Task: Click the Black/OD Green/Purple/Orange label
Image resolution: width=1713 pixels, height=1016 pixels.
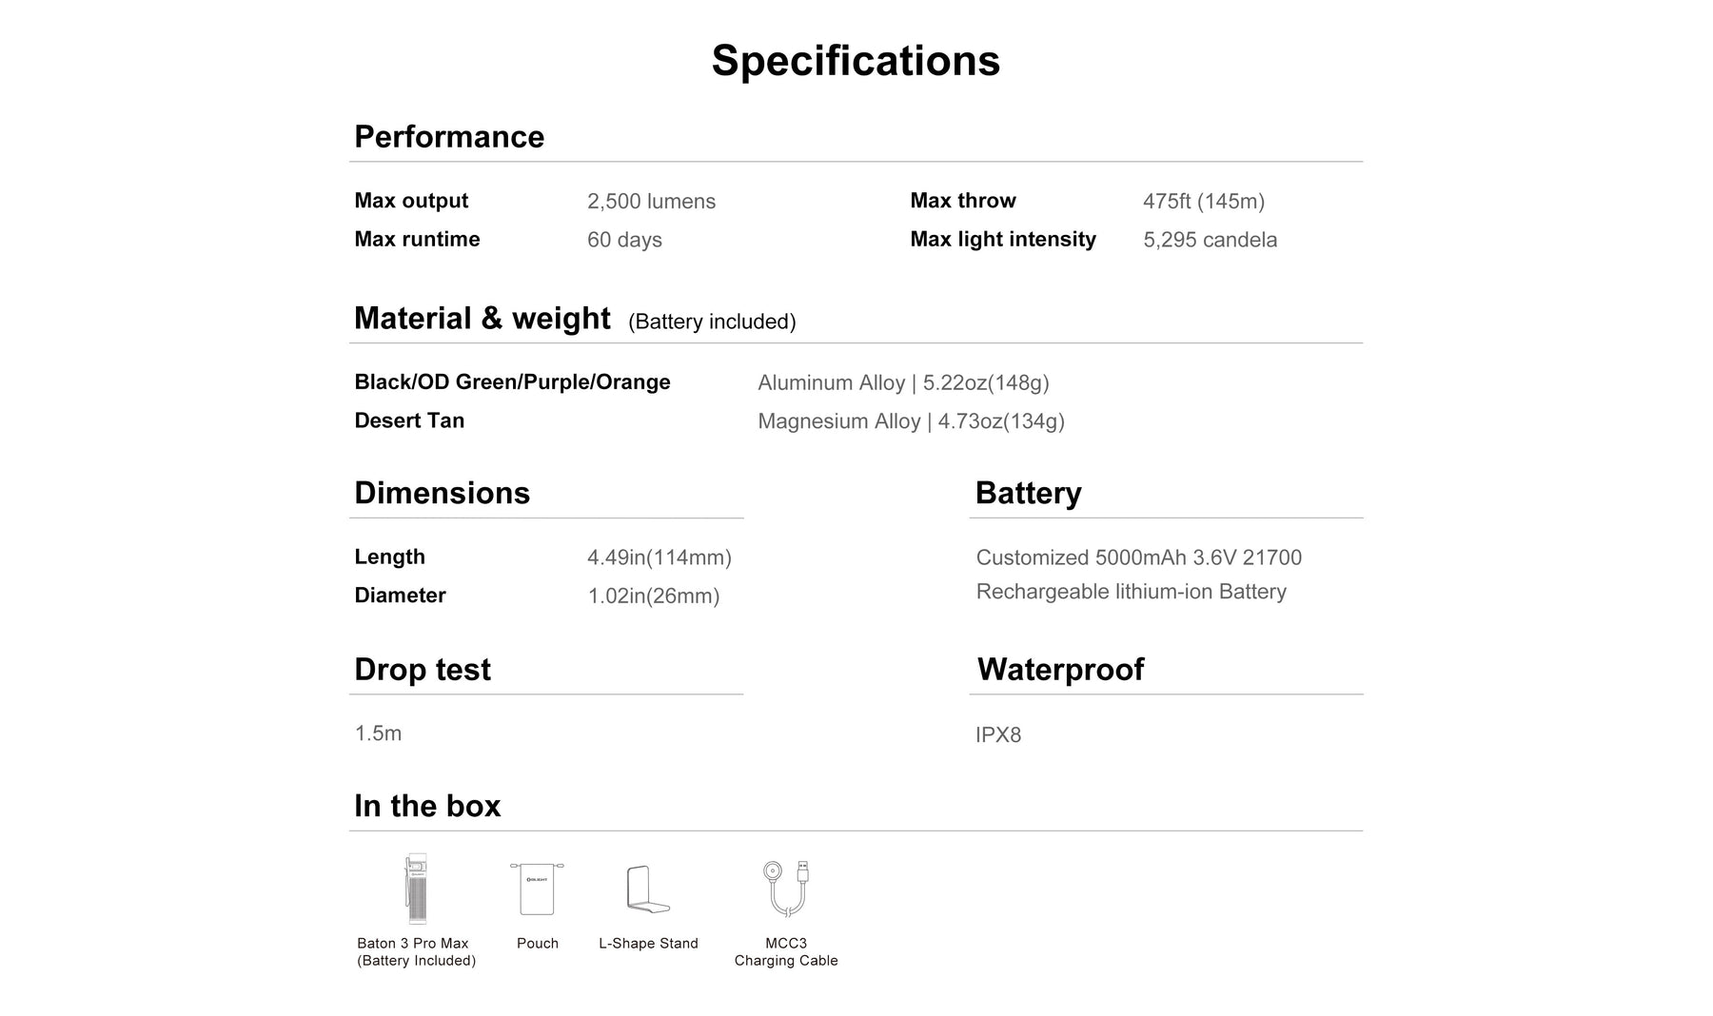Action: point(512,382)
